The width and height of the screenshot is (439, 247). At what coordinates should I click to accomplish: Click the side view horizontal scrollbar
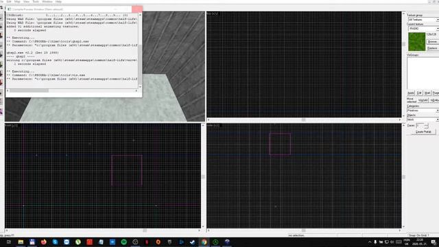(x=304, y=231)
